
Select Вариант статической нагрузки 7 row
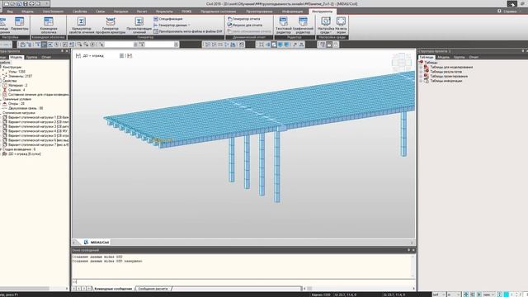pos(38,145)
